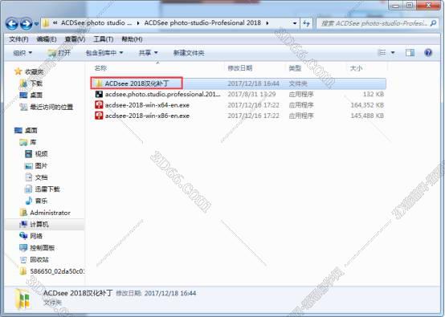Open the recent locations dropdown beside the nav arrows
The image size is (445, 317).
(x=36, y=24)
